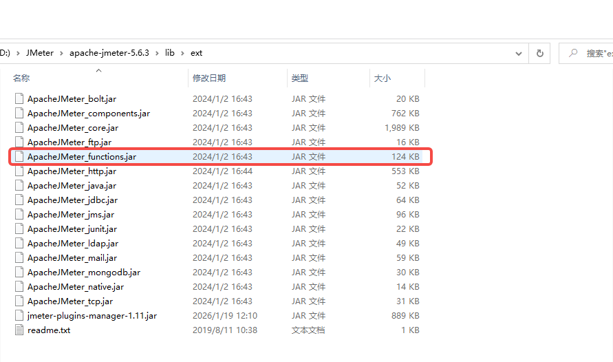Click the file icon of ApacheJMeter_junit.jar
The width and height of the screenshot is (613, 362).
[x=19, y=228]
